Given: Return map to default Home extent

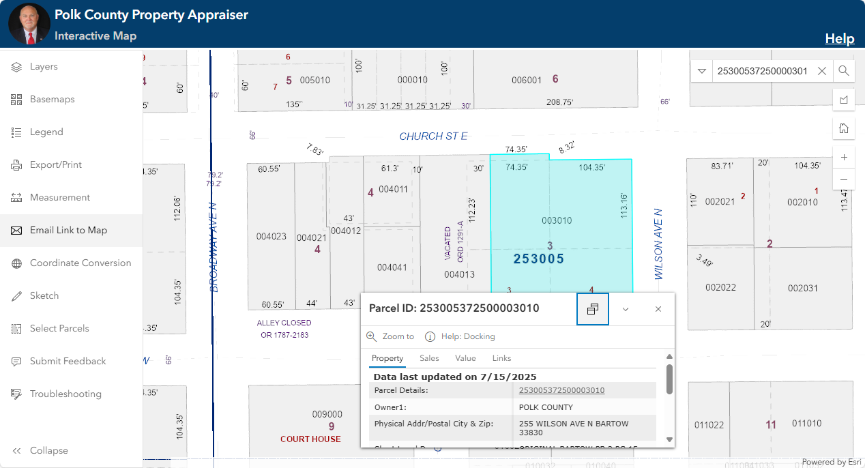Looking at the screenshot, I should [844, 128].
